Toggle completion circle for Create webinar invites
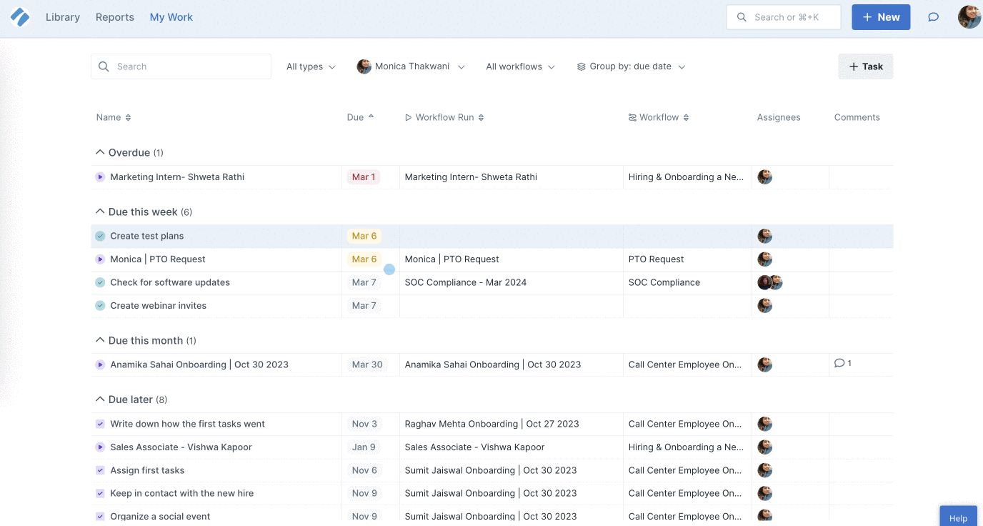The width and height of the screenshot is (983, 526). click(x=100, y=305)
